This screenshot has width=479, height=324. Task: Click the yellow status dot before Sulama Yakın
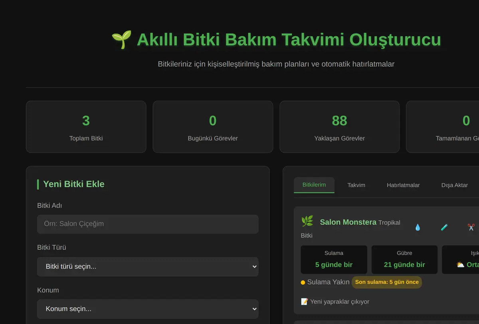point(303,282)
